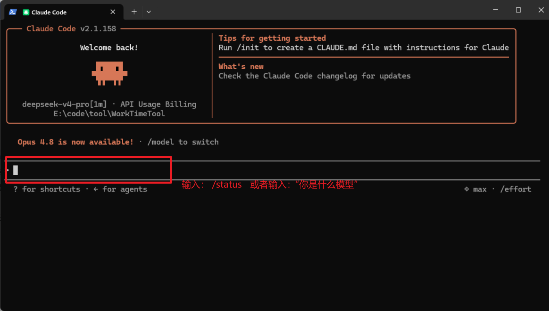Focus the Claude Code prompt input line
This screenshot has height=311, width=549.
pyautogui.click(x=273, y=170)
